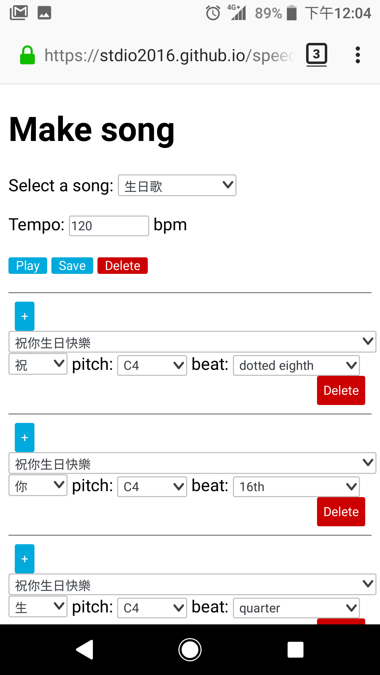The height and width of the screenshot is (675, 380).
Task: Delete the 祝 note row
Action: (x=341, y=390)
